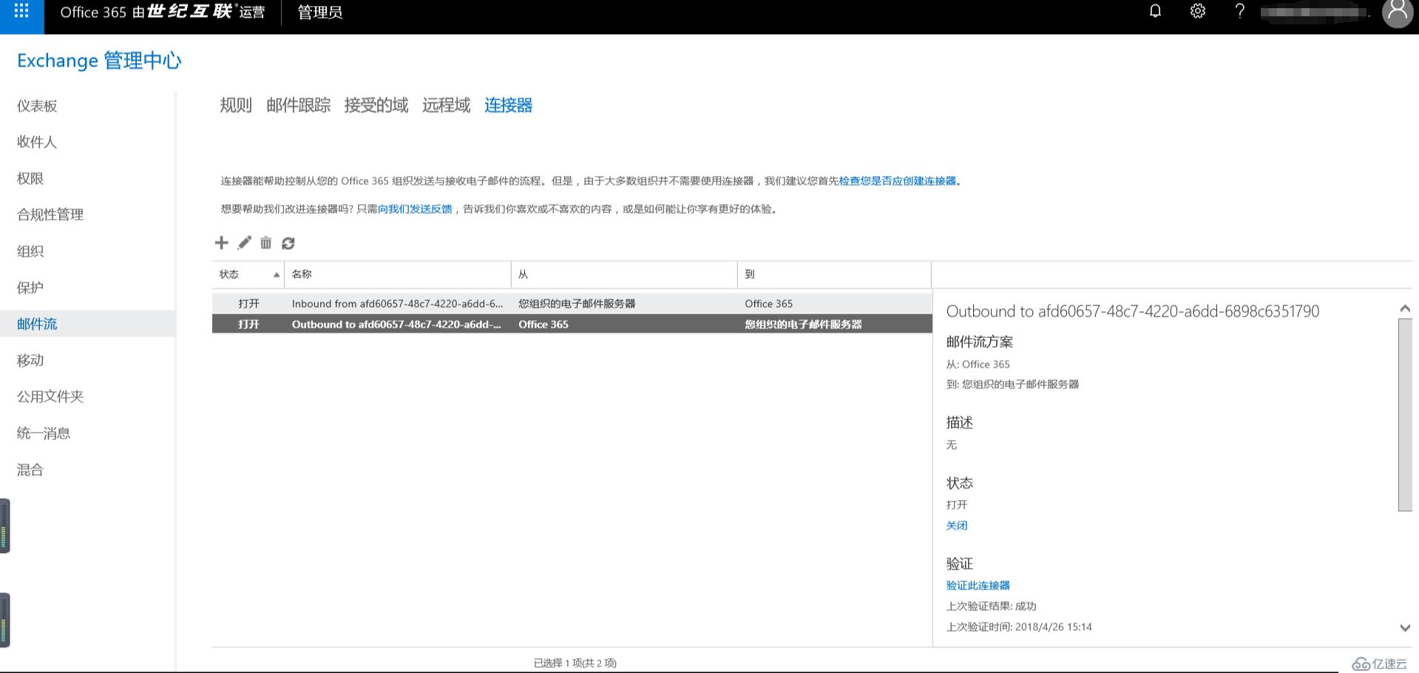Screen dimensions: 1419x673
Task: Click the 到 column header
Action: [834, 274]
